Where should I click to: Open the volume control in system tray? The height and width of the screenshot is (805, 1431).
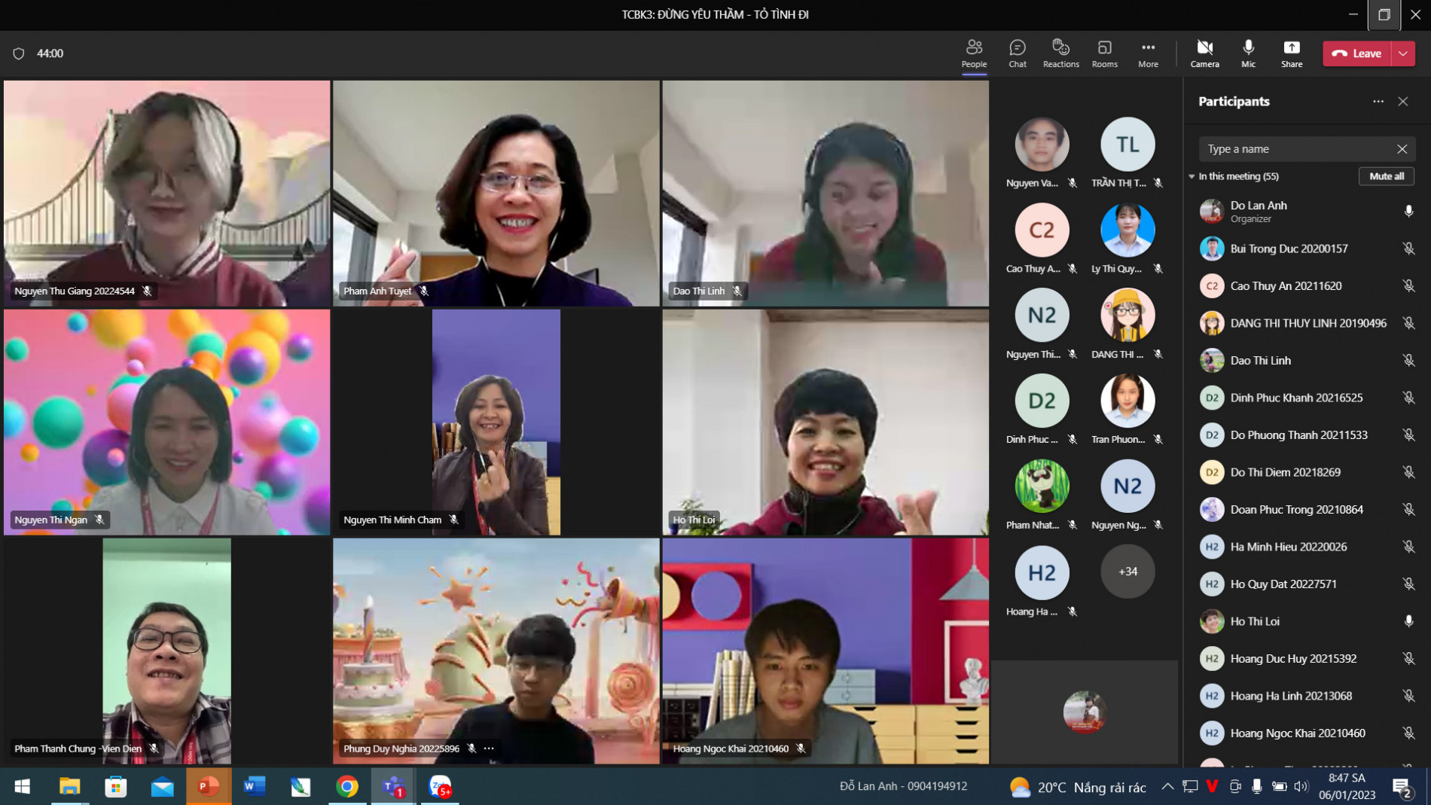point(1301,787)
